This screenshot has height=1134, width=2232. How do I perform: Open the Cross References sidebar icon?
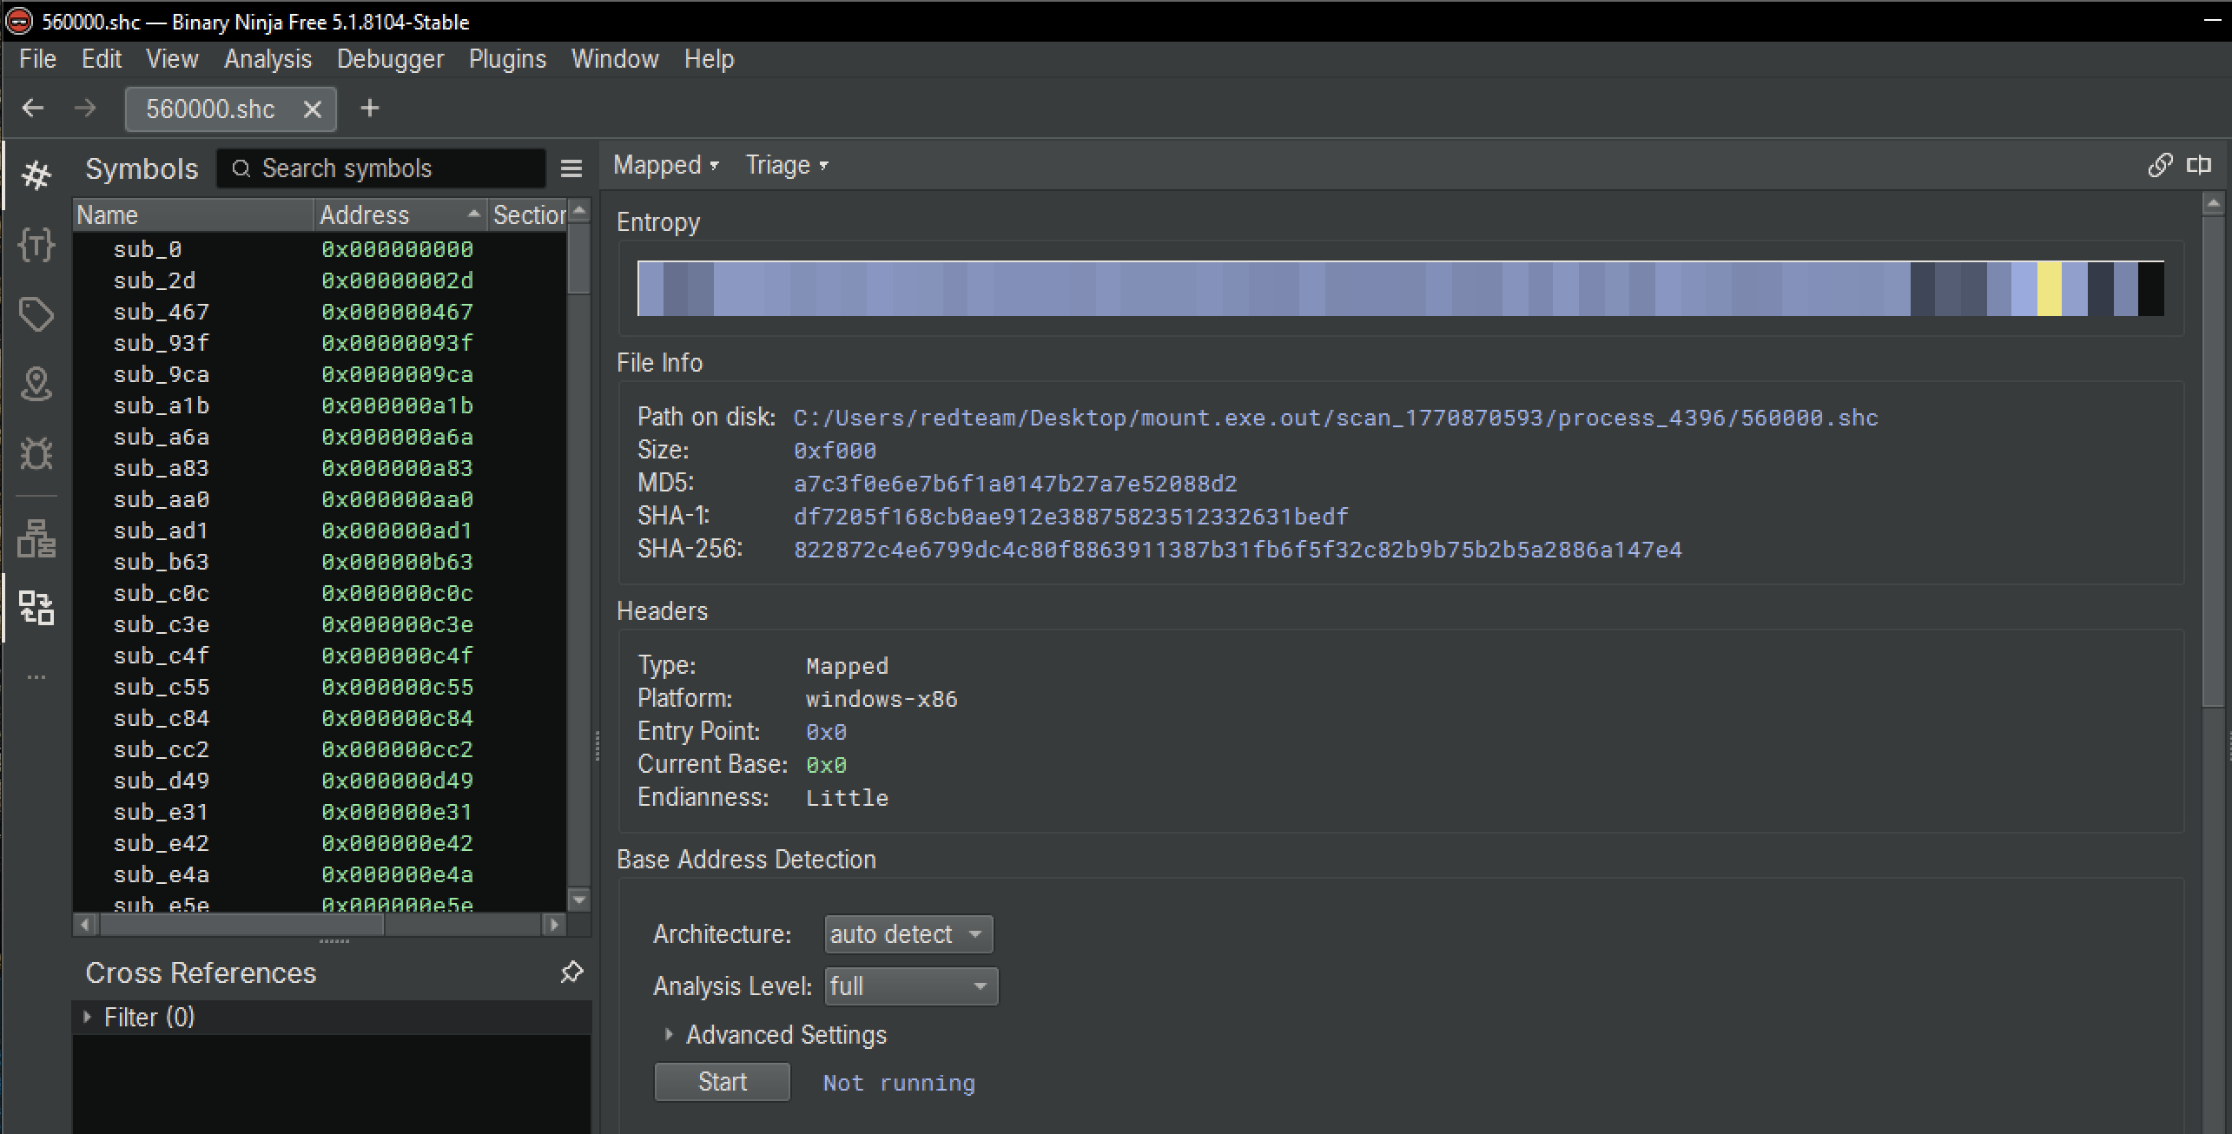pyautogui.click(x=36, y=608)
